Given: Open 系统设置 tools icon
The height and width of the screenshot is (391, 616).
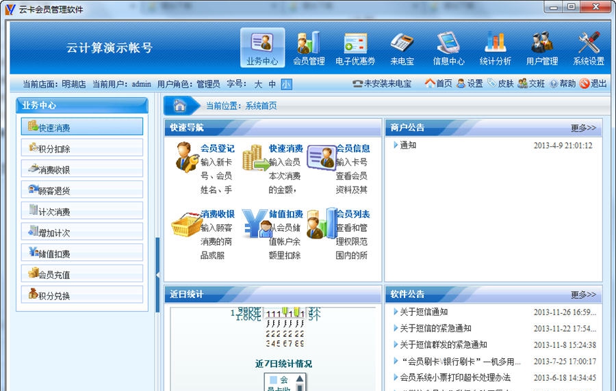Looking at the screenshot, I should pos(589,48).
